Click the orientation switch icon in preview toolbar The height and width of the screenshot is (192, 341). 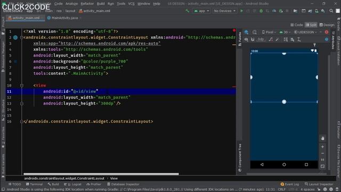[254, 32]
